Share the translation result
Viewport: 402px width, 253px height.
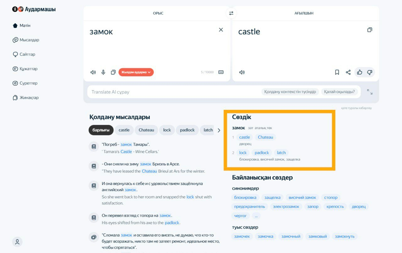pyautogui.click(x=348, y=72)
